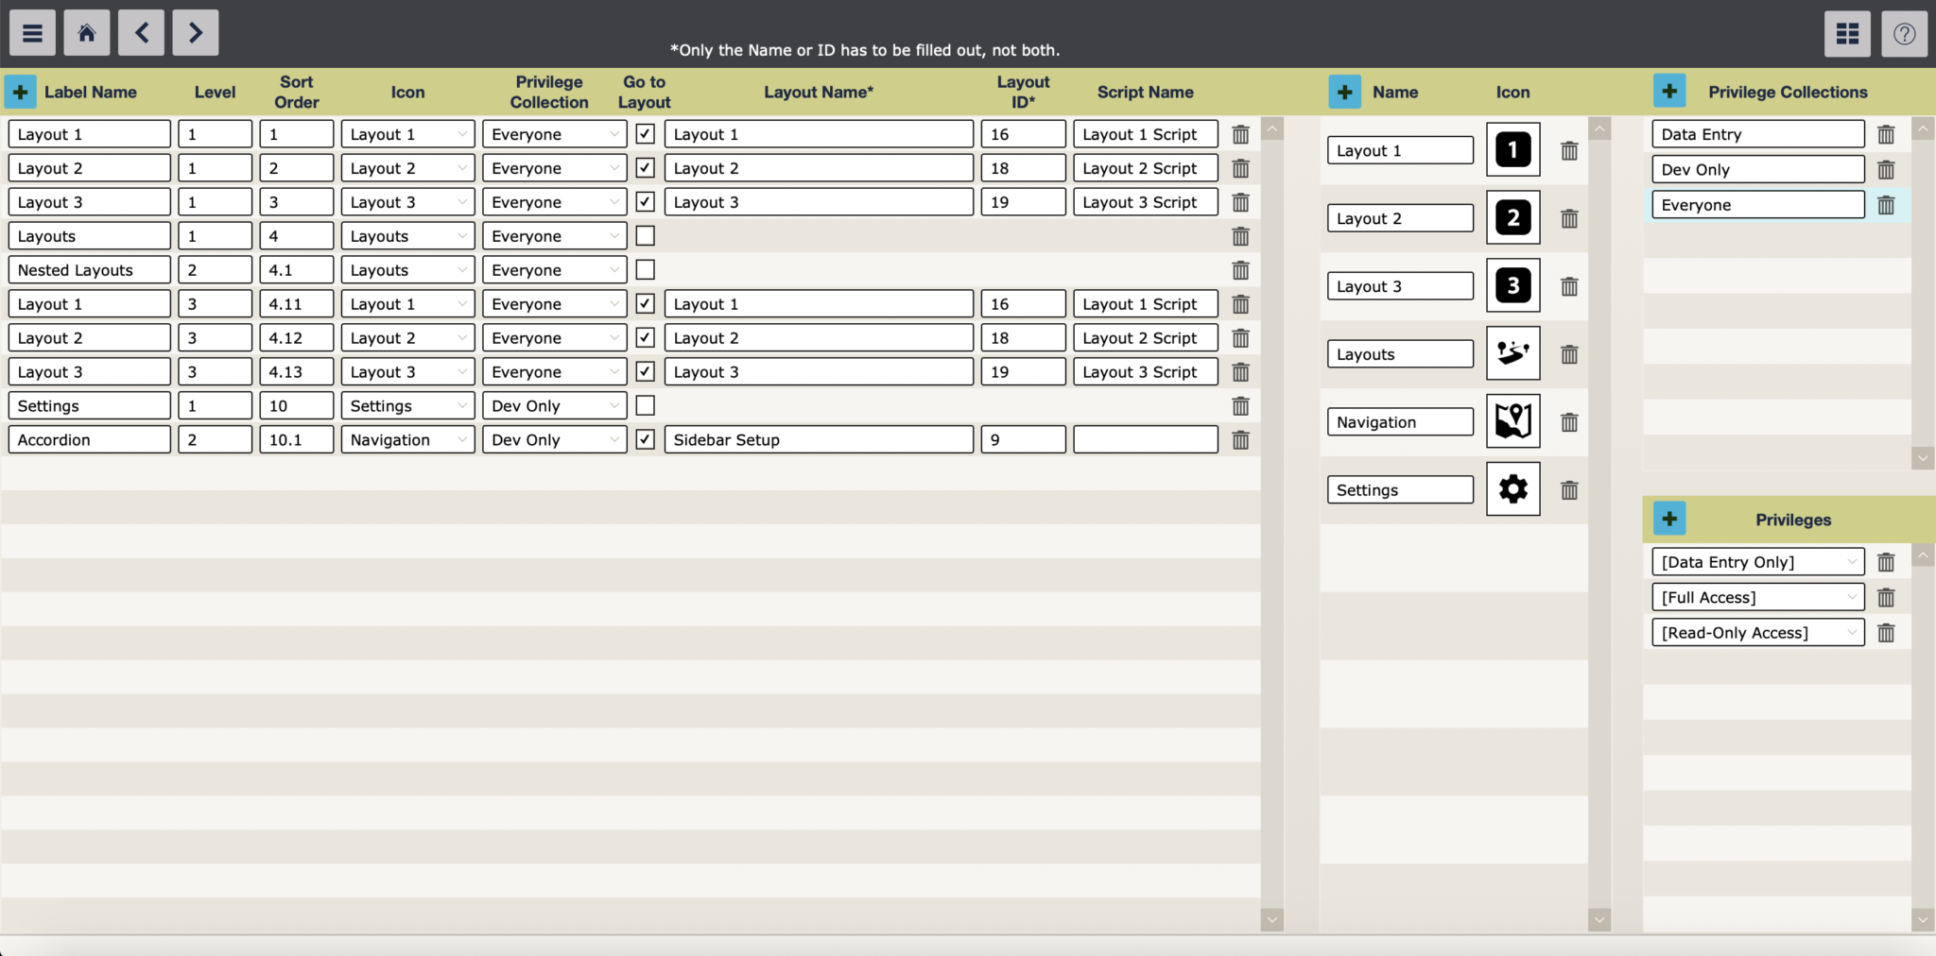This screenshot has height=956, width=1936.
Task: Add a new Name entry with the plus button
Action: [1344, 91]
